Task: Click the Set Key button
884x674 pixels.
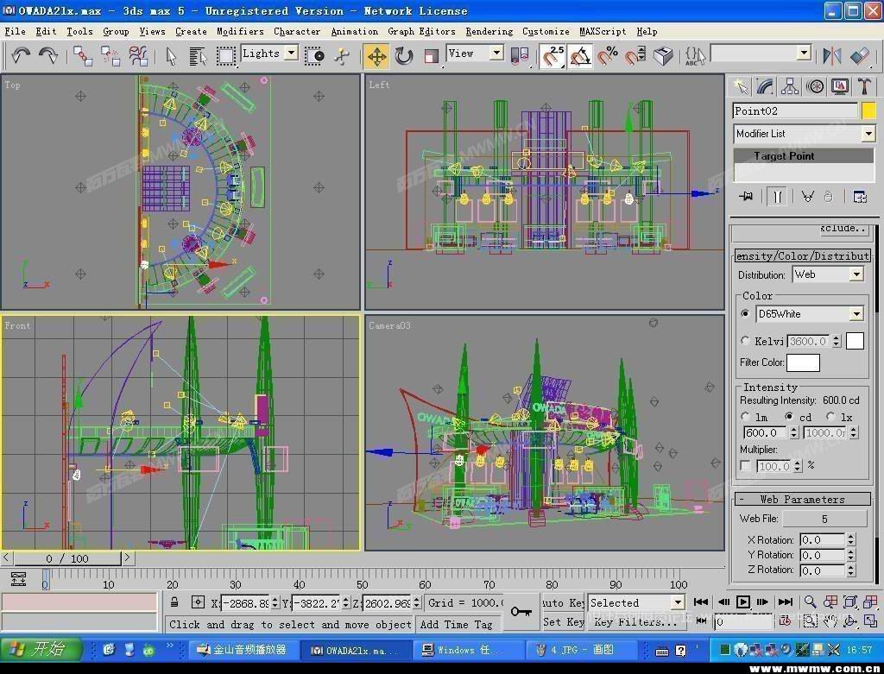Action: point(563,622)
